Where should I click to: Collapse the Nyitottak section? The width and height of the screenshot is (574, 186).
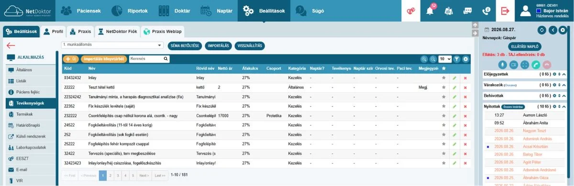pos(563,107)
